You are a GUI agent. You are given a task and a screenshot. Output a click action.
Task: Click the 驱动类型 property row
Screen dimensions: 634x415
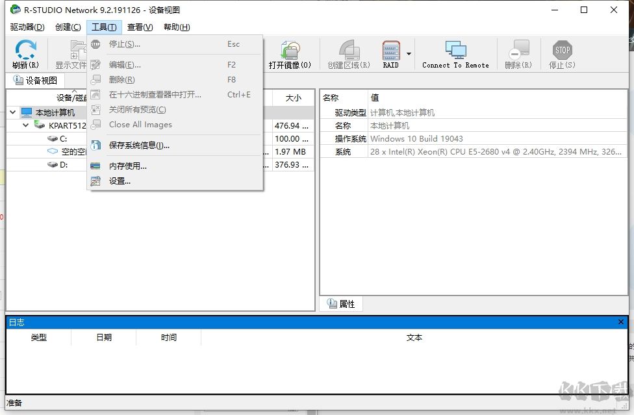tap(474, 113)
